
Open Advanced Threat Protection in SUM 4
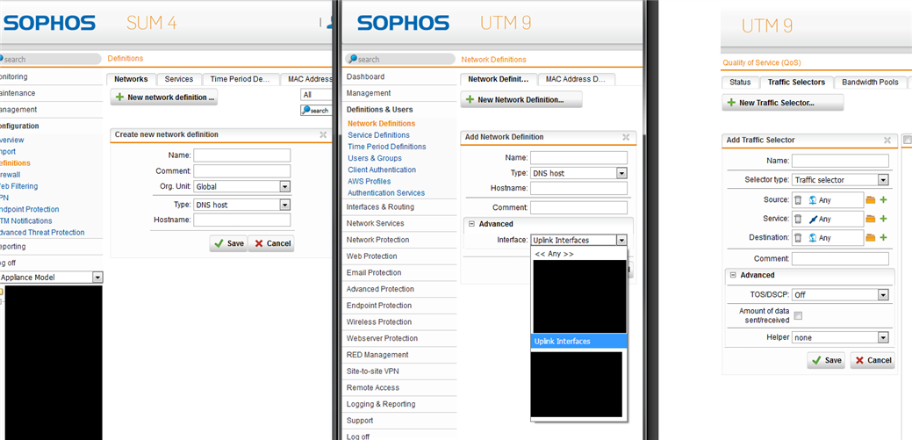42,232
